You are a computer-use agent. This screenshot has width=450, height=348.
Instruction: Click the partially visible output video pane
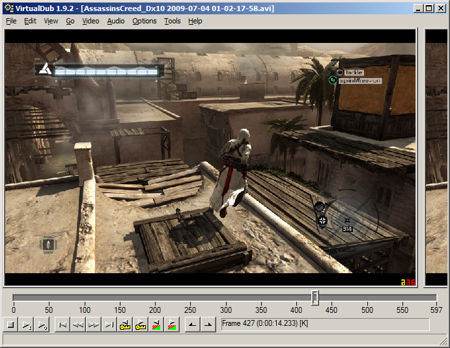[x=436, y=157]
